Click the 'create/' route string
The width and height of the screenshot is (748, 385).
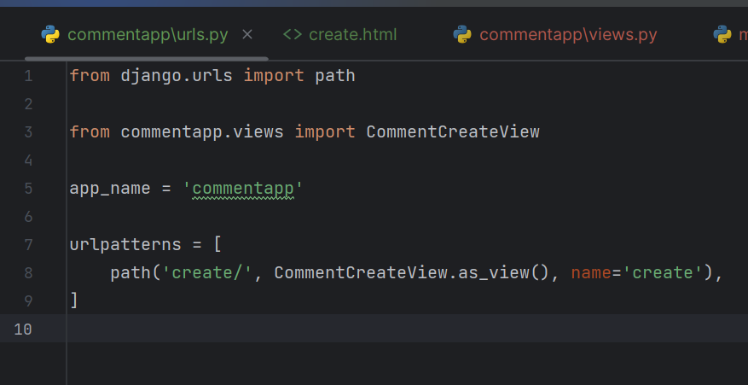coord(207,273)
